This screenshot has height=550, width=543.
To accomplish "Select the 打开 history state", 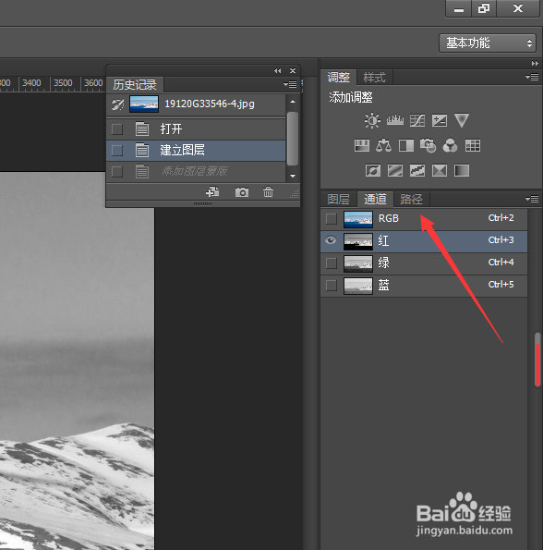I will tap(196, 129).
